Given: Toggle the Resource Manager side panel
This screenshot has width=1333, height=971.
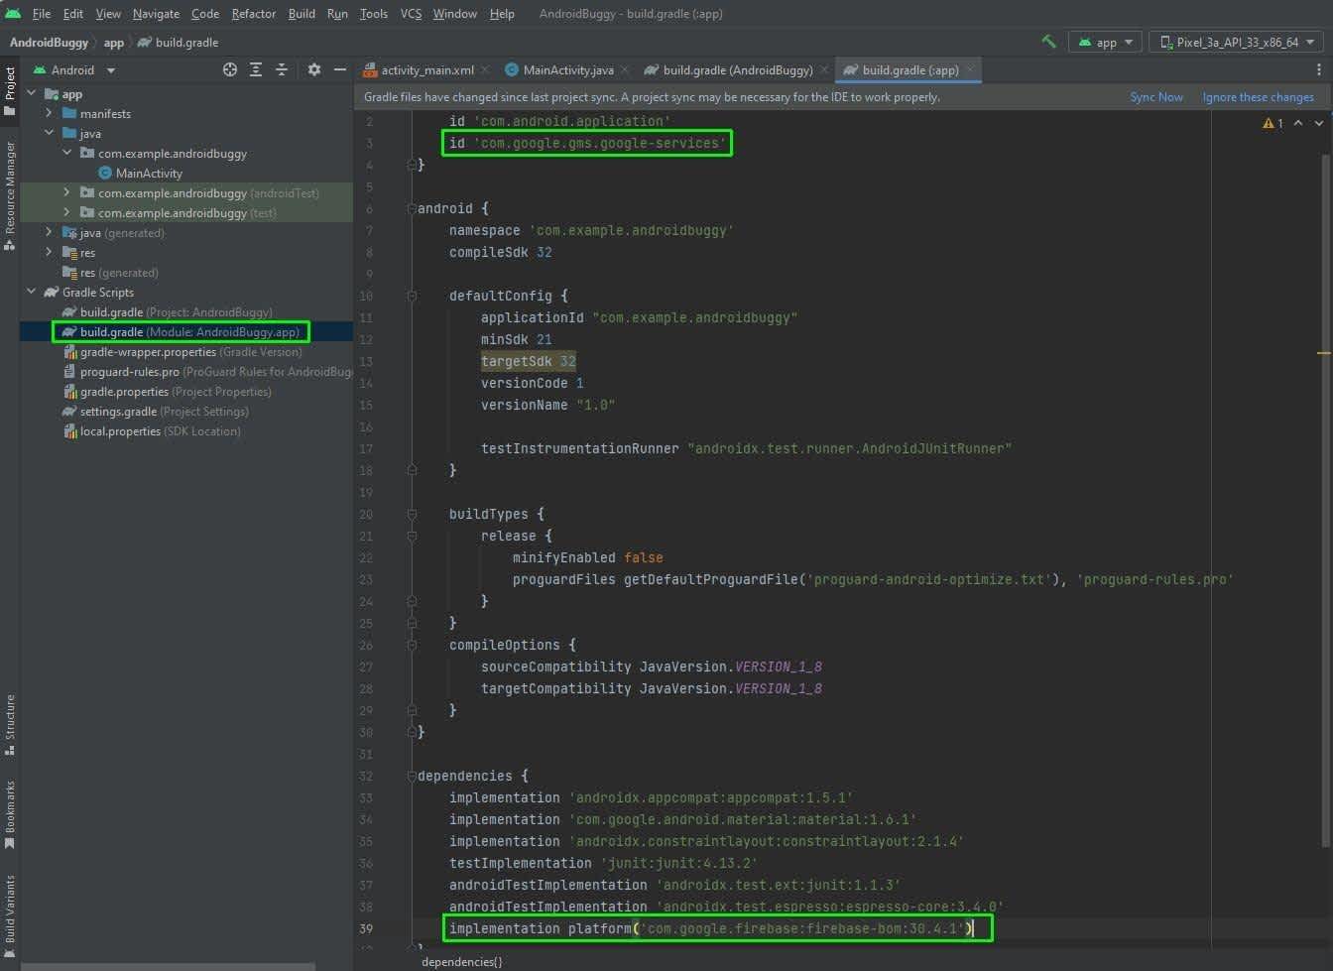Looking at the screenshot, I should (10, 193).
